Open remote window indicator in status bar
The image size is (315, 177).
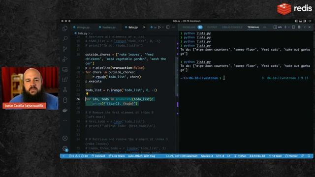tap(63, 156)
